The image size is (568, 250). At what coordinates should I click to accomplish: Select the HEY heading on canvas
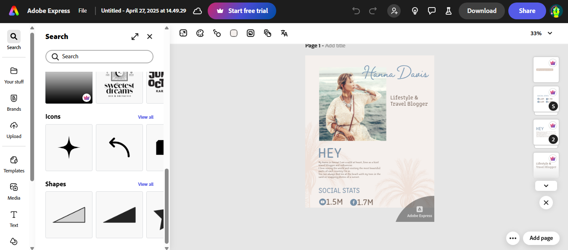pos(330,153)
